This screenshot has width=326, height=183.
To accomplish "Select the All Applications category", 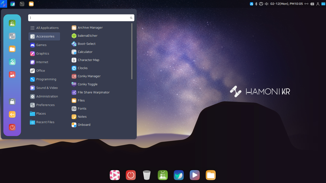I will (x=44, y=28).
